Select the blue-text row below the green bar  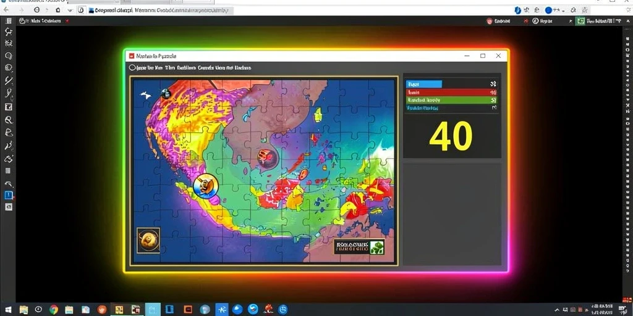click(451, 108)
